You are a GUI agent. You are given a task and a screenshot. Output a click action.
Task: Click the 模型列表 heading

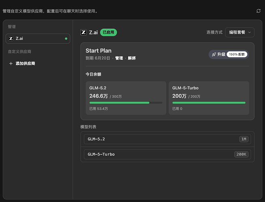click(x=88, y=127)
